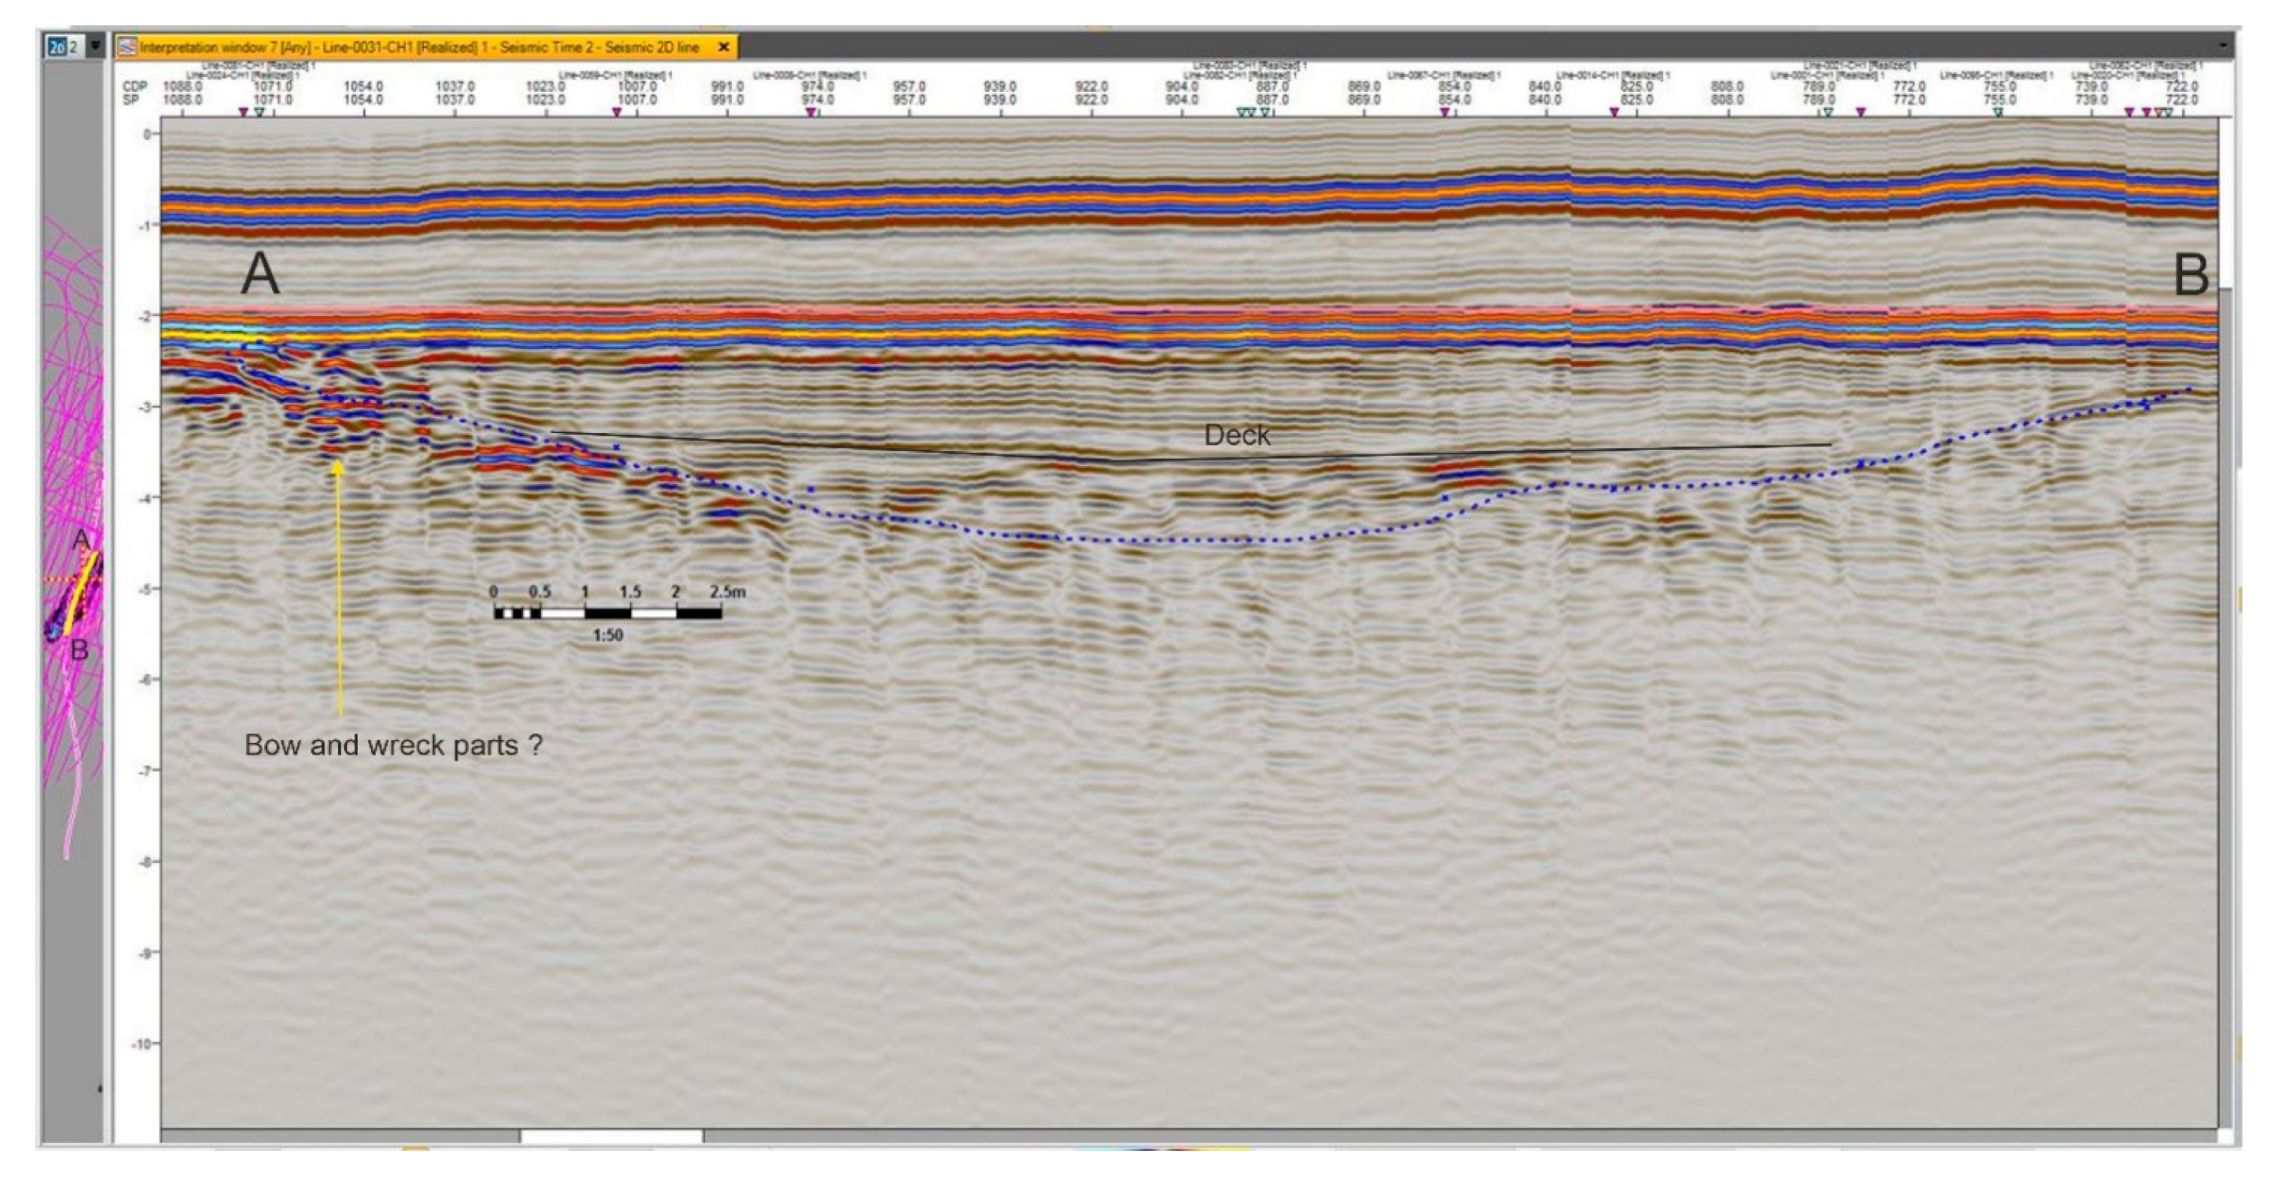Viewport: 2270px width, 1180px height.
Task: Click the magenta Line-0014 marker near CDP 825
Action: point(1614,112)
